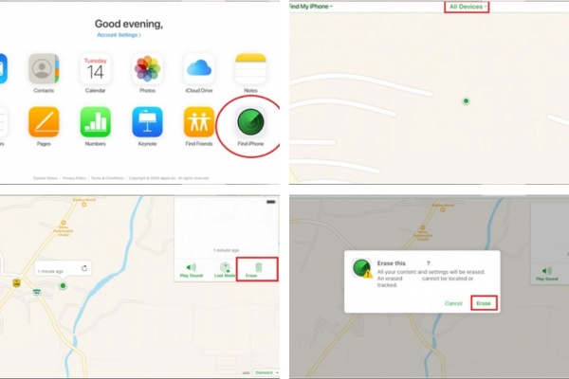Open the Privacy Policy footer link
Viewport: 569px width, 379px height.
coord(74,178)
